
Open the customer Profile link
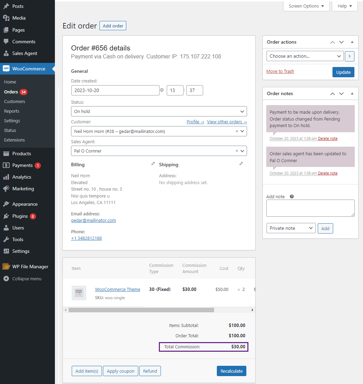(x=195, y=122)
